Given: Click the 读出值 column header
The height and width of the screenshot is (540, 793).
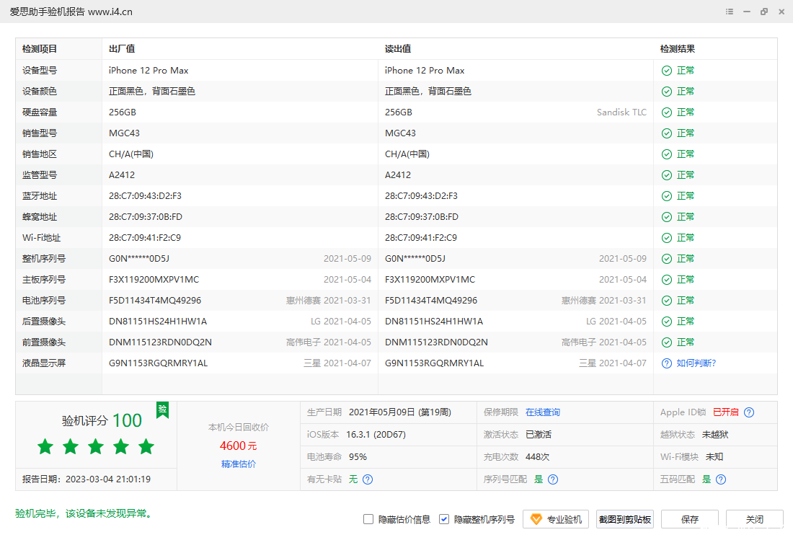Looking at the screenshot, I should (x=398, y=49).
